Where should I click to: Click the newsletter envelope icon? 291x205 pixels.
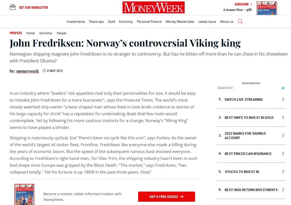[13, 7]
